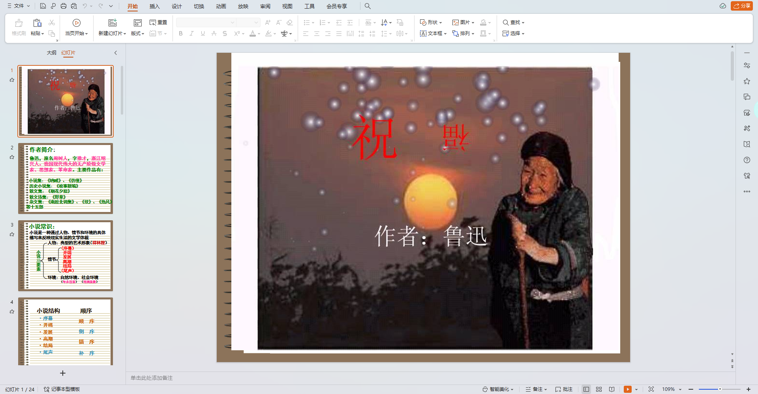Align text to the left
758x394 pixels.
[x=306, y=33]
